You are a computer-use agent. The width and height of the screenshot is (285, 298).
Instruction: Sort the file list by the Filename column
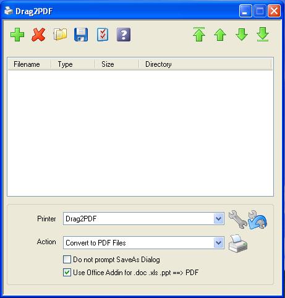click(30, 64)
